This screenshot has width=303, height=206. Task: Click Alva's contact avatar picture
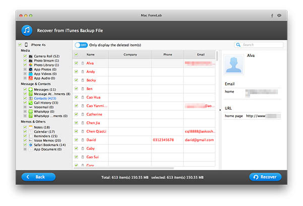point(234,67)
